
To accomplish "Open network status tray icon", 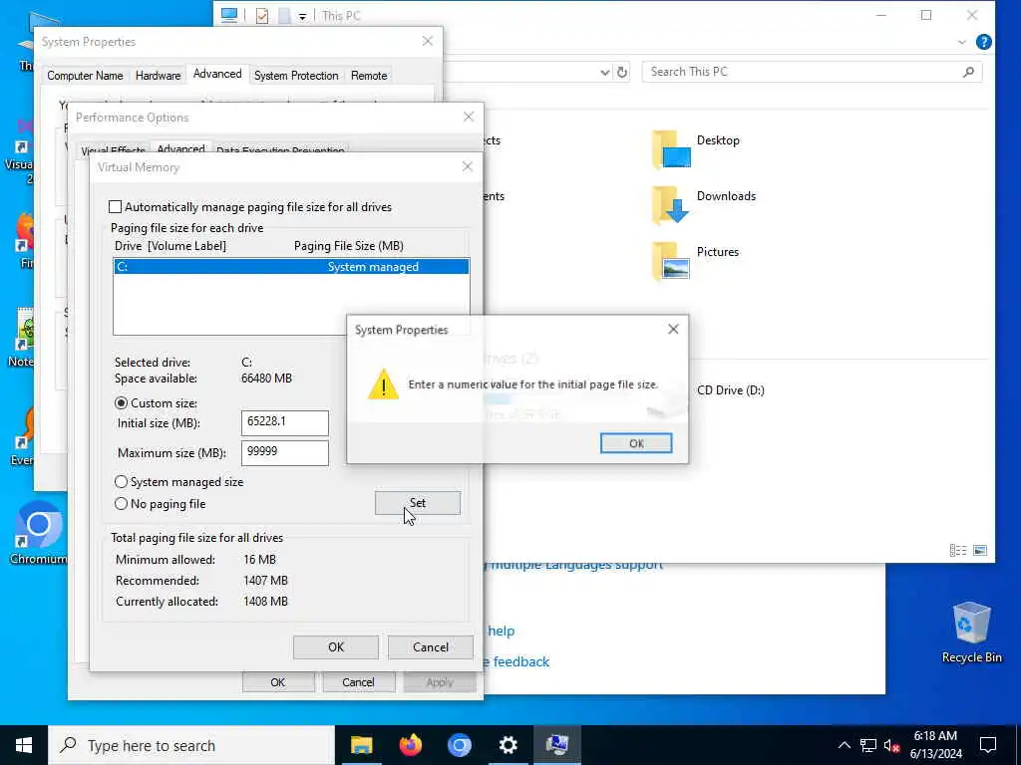I will click(x=868, y=745).
